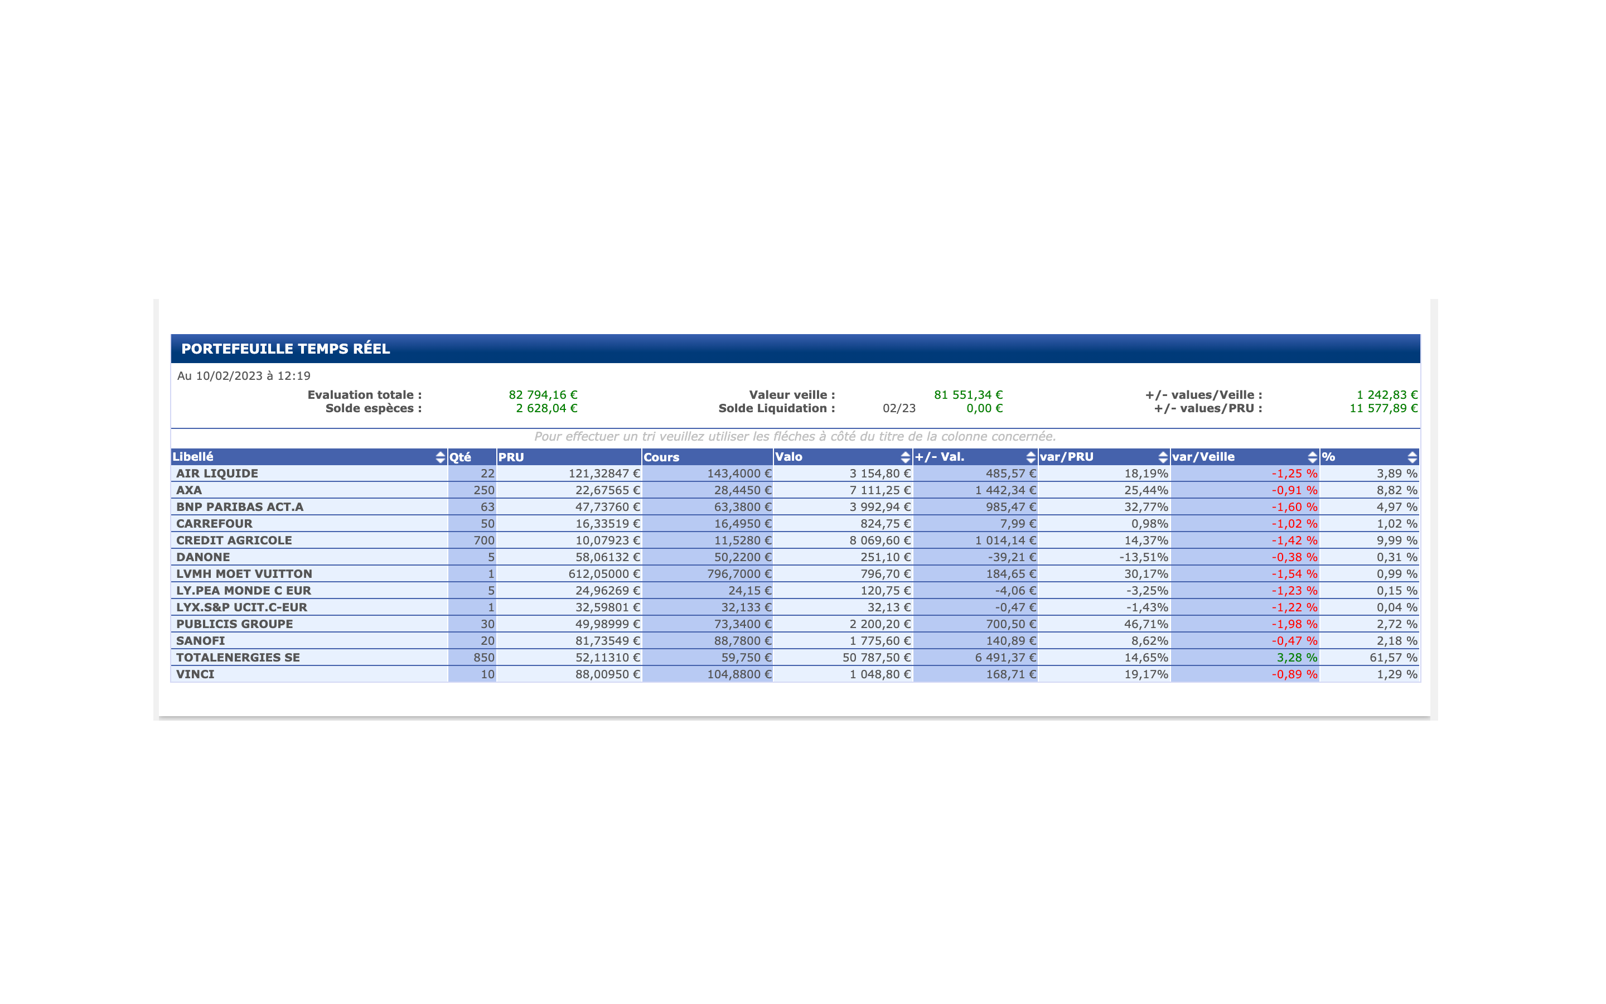Viewport: 1606px width, 1004px height.
Task: Sort table by Libellé column arrows
Action: coord(440,457)
